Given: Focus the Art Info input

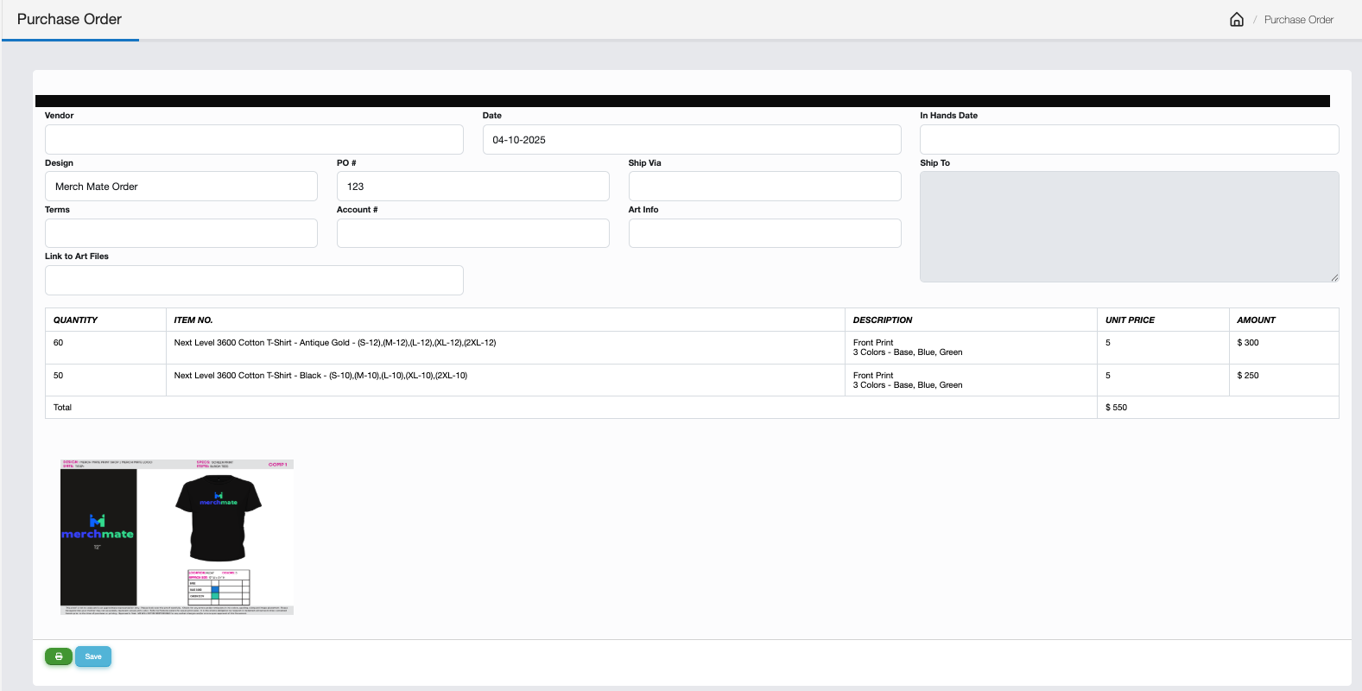Looking at the screenshot, I should point(764,233).
